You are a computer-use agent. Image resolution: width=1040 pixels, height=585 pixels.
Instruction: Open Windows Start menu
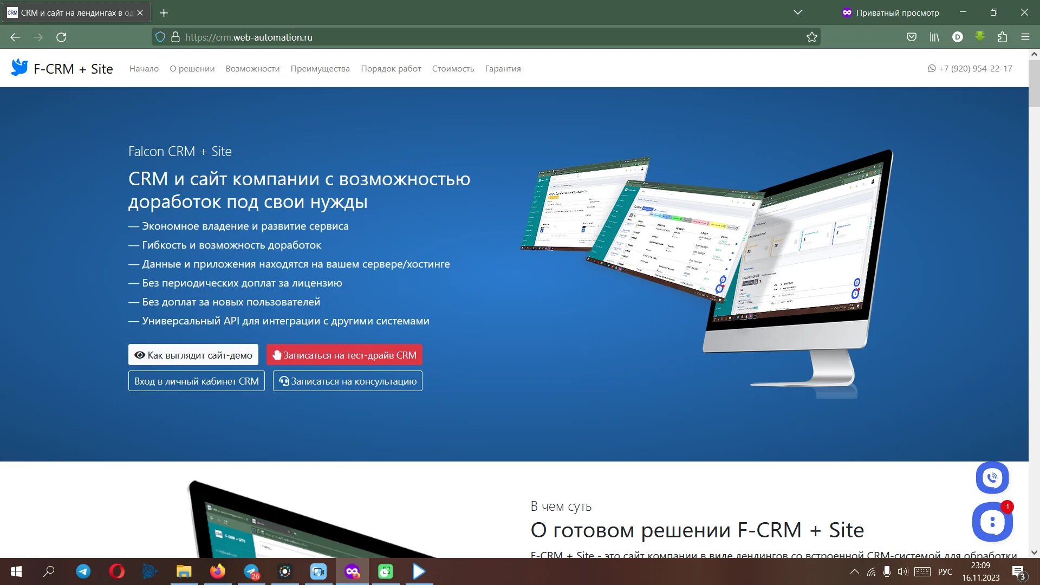point(16,571)
